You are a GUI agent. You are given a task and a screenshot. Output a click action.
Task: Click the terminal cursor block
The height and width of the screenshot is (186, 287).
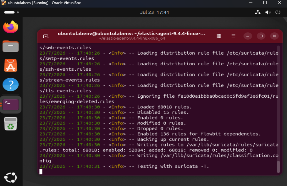41,172
